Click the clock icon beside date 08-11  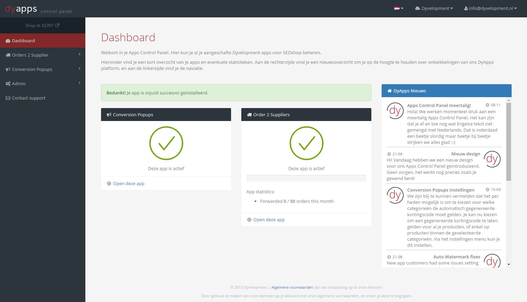tap(487, 105)
